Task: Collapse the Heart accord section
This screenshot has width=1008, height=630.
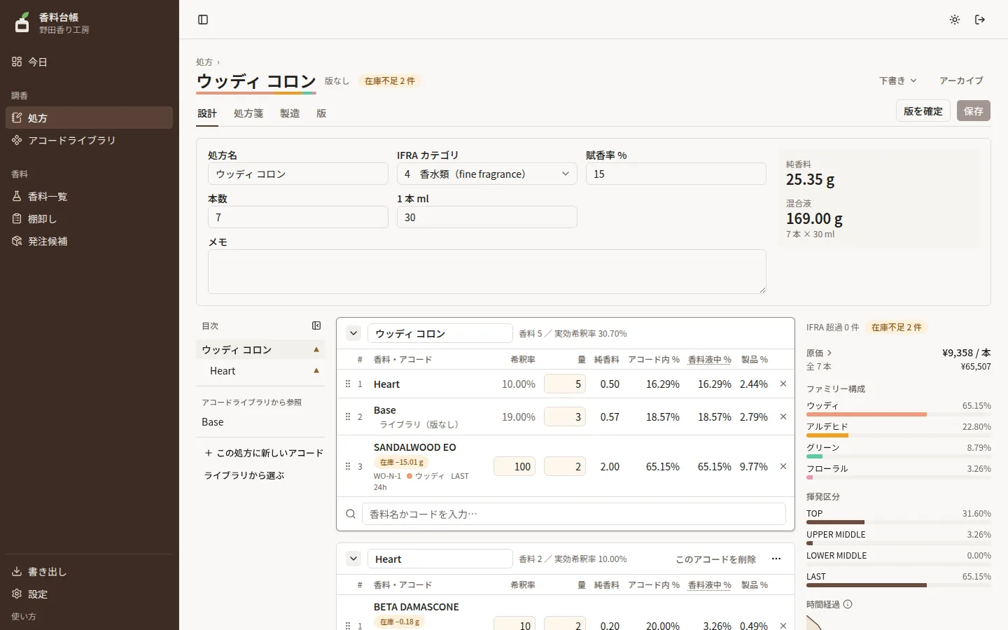Action: (x=353, y=559)
